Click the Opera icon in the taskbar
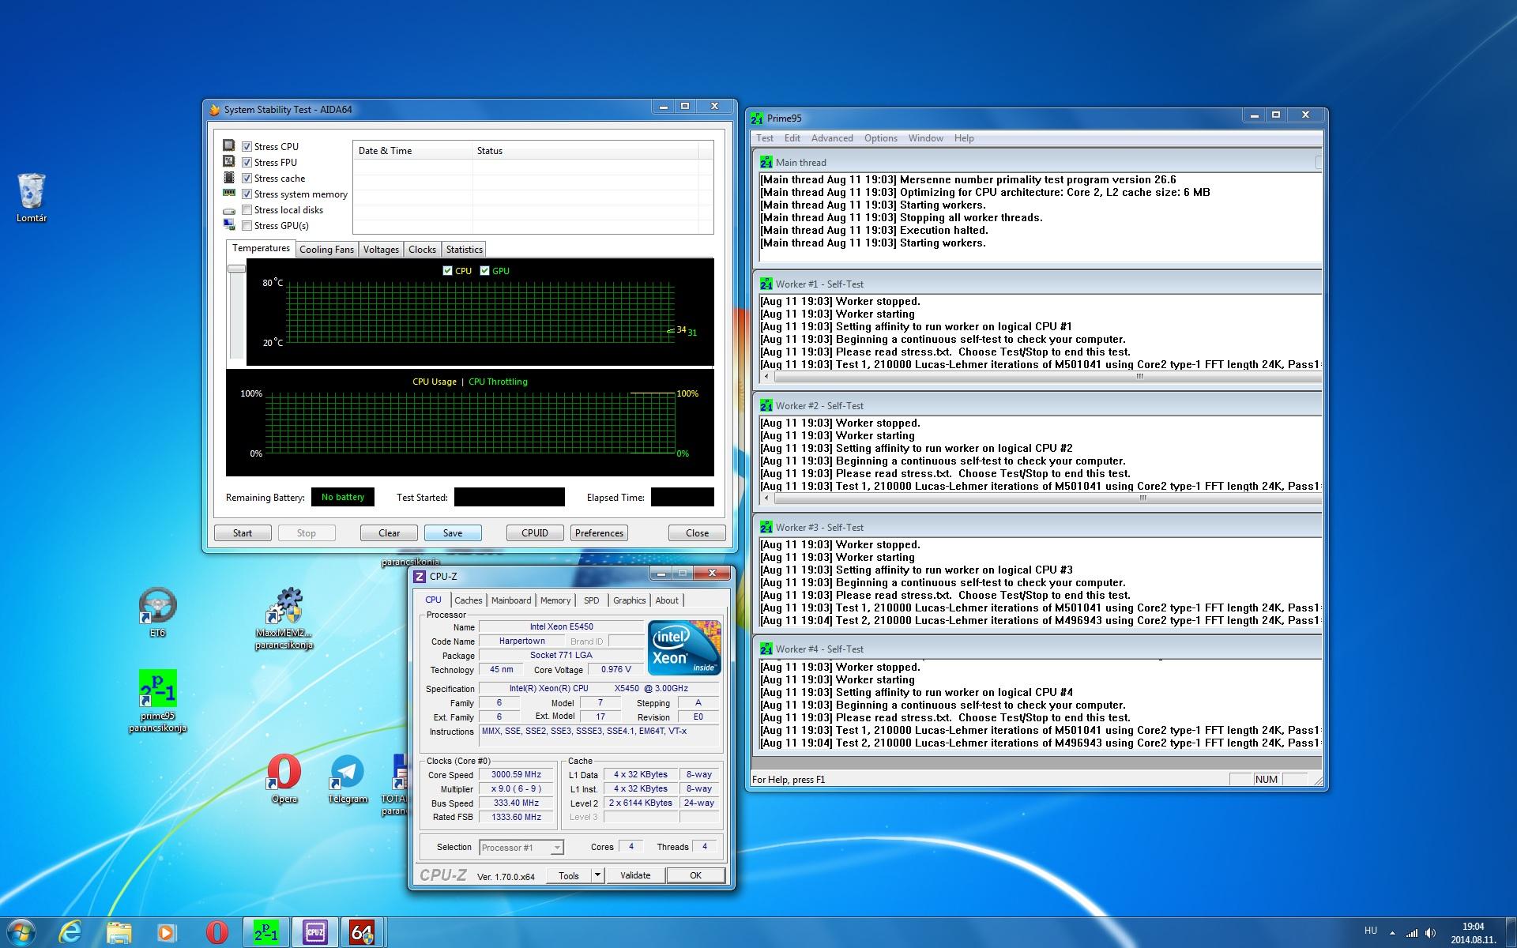 click(x=216, y=932)
